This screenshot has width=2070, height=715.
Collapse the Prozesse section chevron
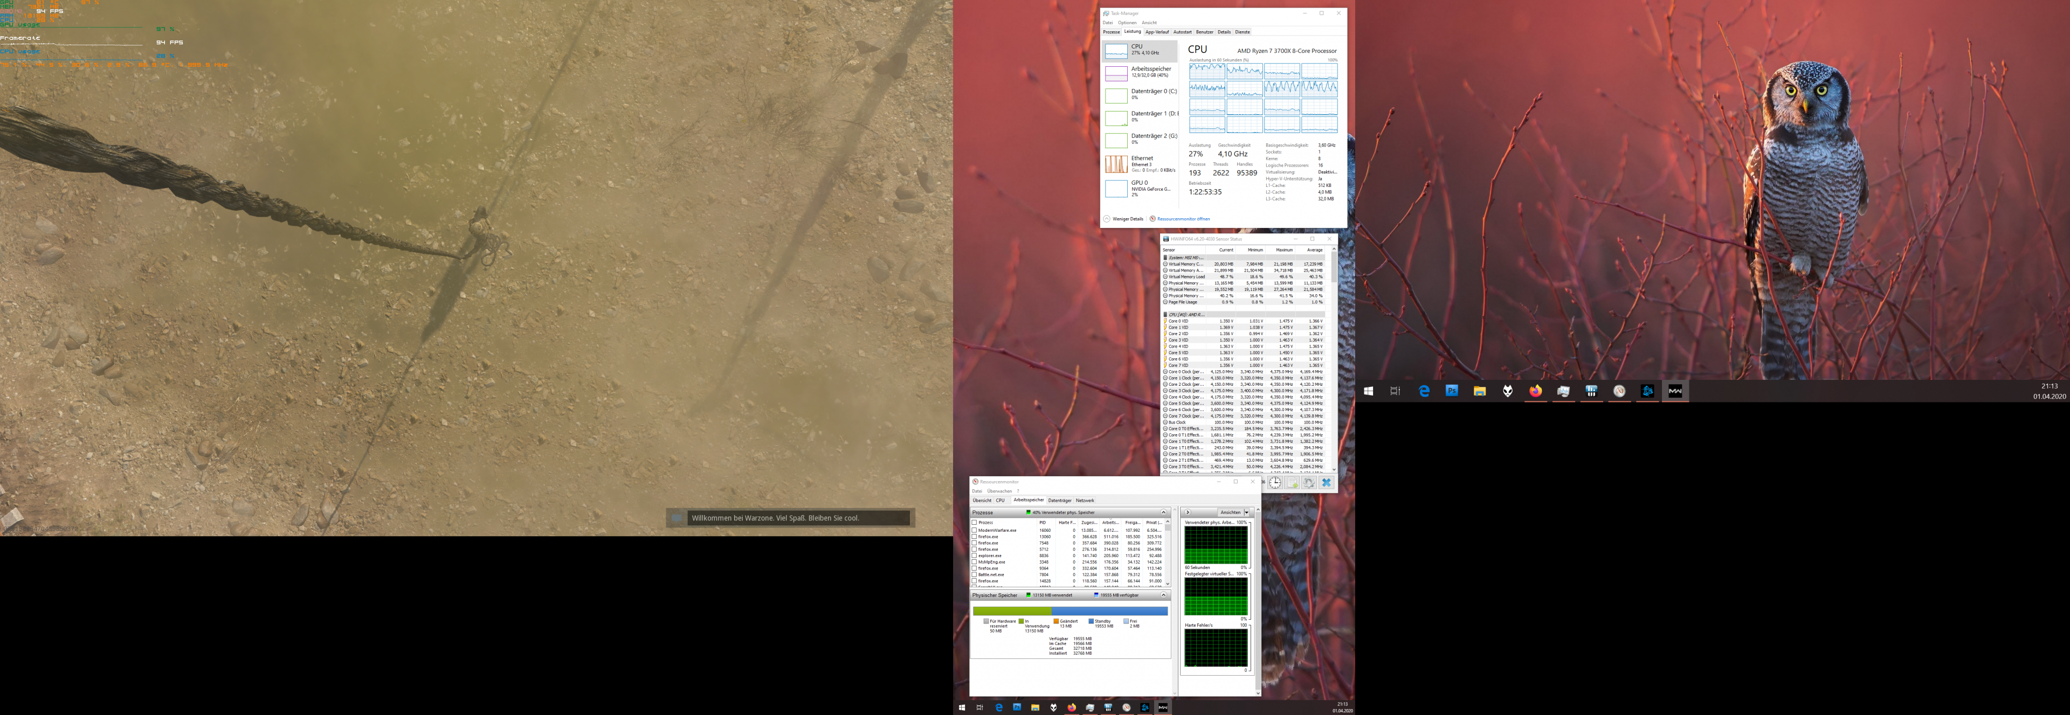pos(1163,512)
